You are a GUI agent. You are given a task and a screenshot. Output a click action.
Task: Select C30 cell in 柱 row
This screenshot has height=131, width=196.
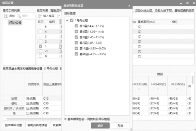click(x=52, y=113)
